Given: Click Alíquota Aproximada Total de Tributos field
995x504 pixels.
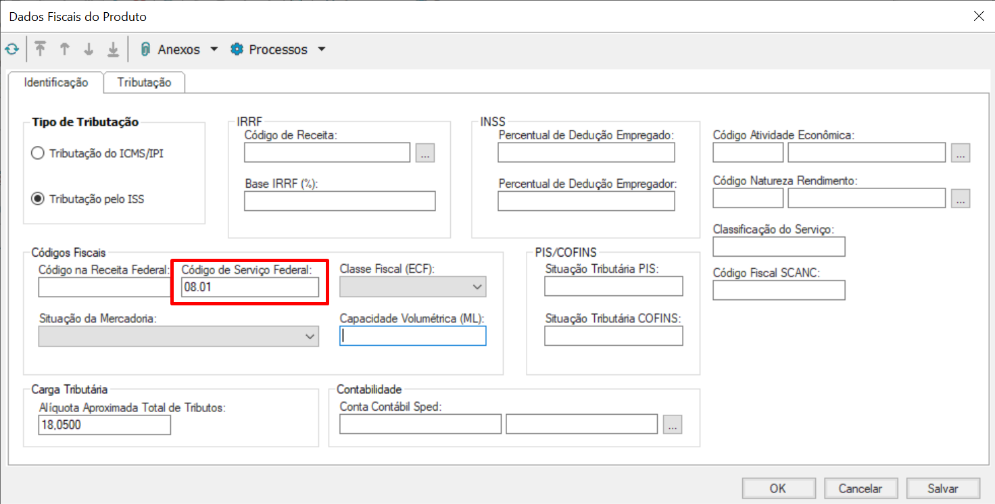Looking at the screenshot, I should (105, 425).
